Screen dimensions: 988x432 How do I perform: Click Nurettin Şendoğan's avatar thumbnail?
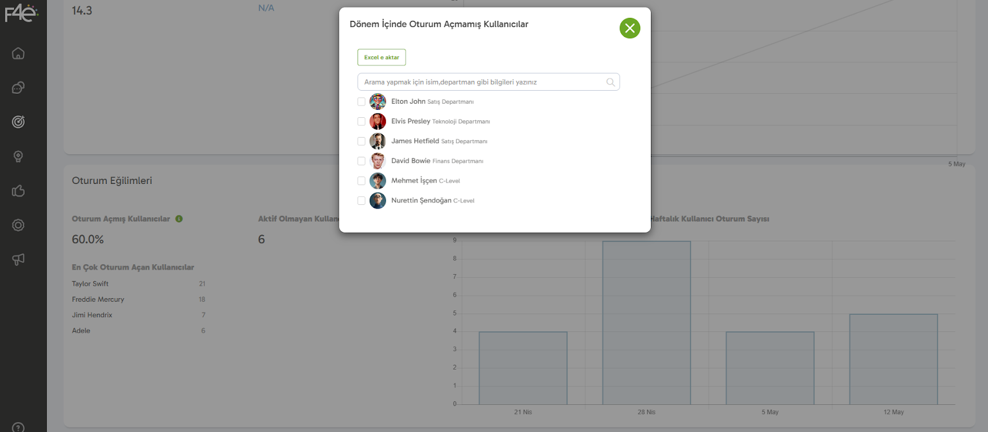tap(377, 201)
